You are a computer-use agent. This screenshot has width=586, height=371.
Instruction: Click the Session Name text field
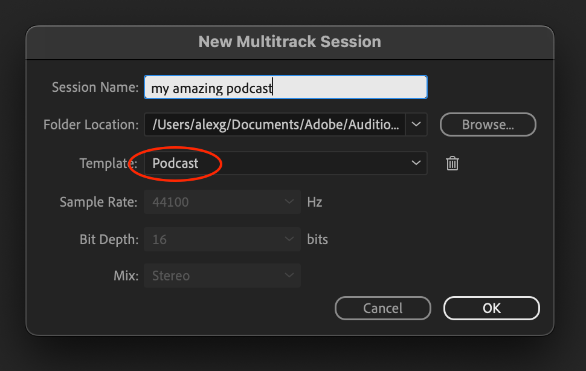click(x=285, y=88)
